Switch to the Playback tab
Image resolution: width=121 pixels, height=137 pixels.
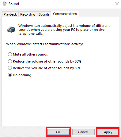[x=10, y=14]
